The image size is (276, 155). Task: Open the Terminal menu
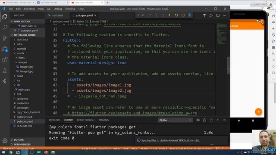[x=70, y=9]
